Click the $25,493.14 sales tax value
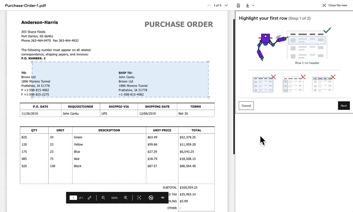The image size is (353, 212). [x=188, y=194]
